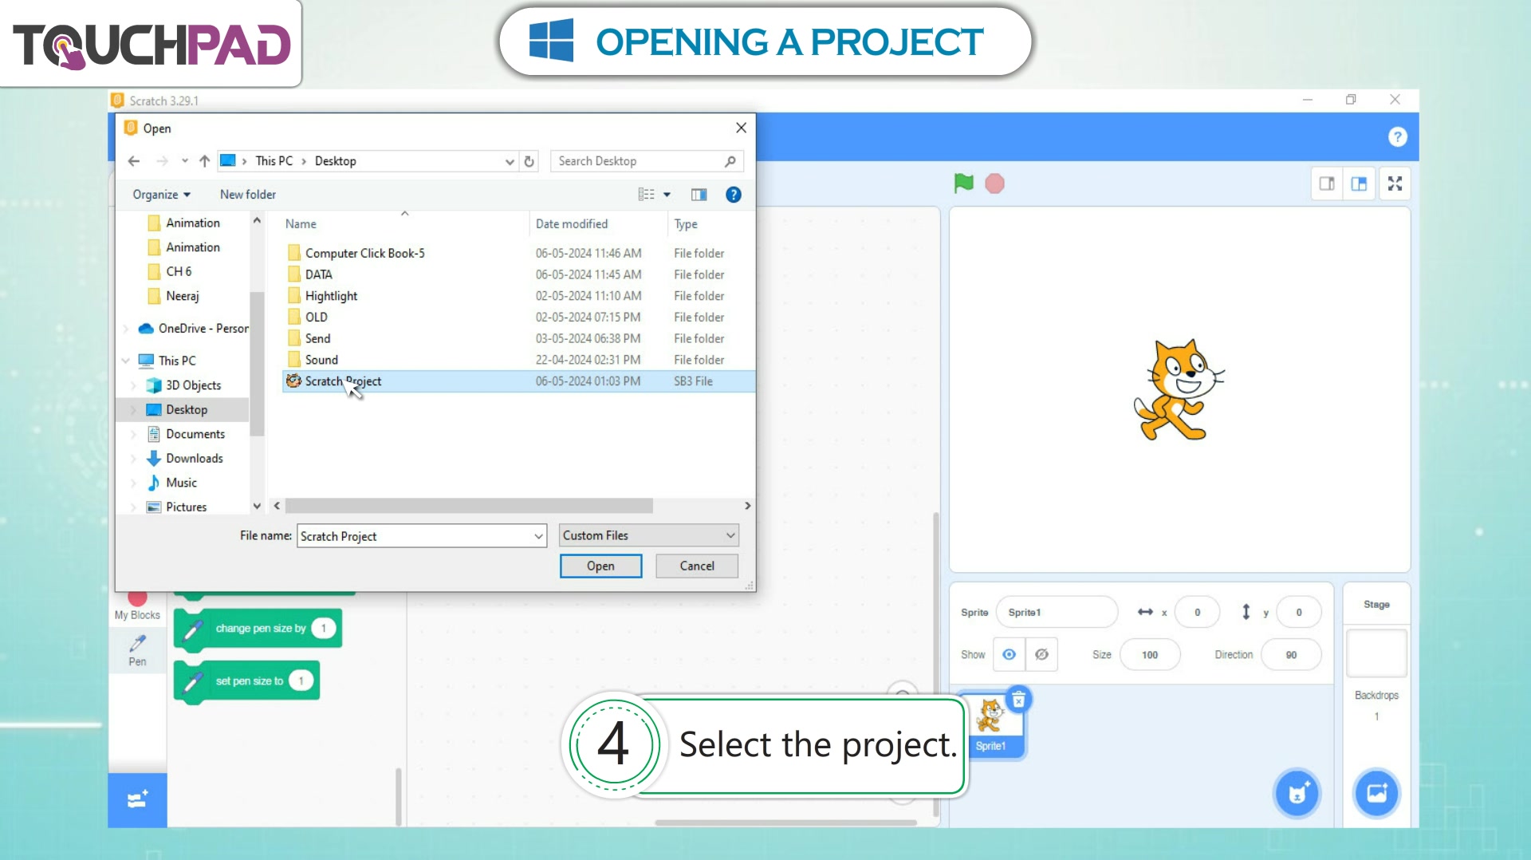Viewport: 1531px width, 860px height.
Task: Select the Computer Click Book-5 folder
Action: 365,253
